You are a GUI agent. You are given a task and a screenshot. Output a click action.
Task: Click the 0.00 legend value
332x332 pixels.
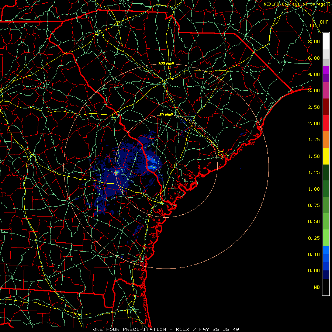pos(314,271)
